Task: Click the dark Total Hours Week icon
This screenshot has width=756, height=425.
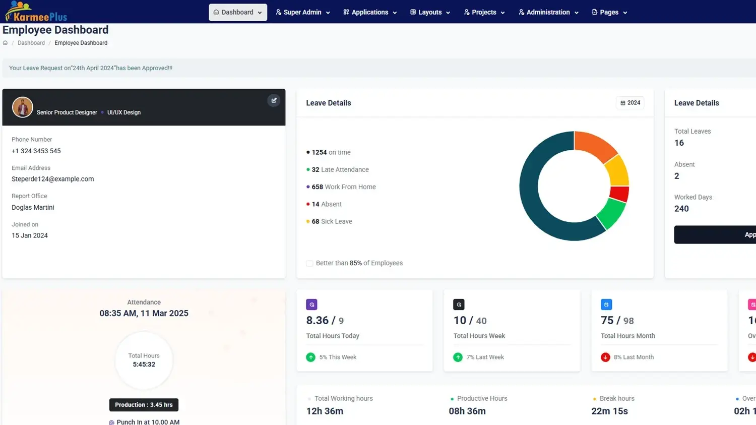Action: [459, 305]
